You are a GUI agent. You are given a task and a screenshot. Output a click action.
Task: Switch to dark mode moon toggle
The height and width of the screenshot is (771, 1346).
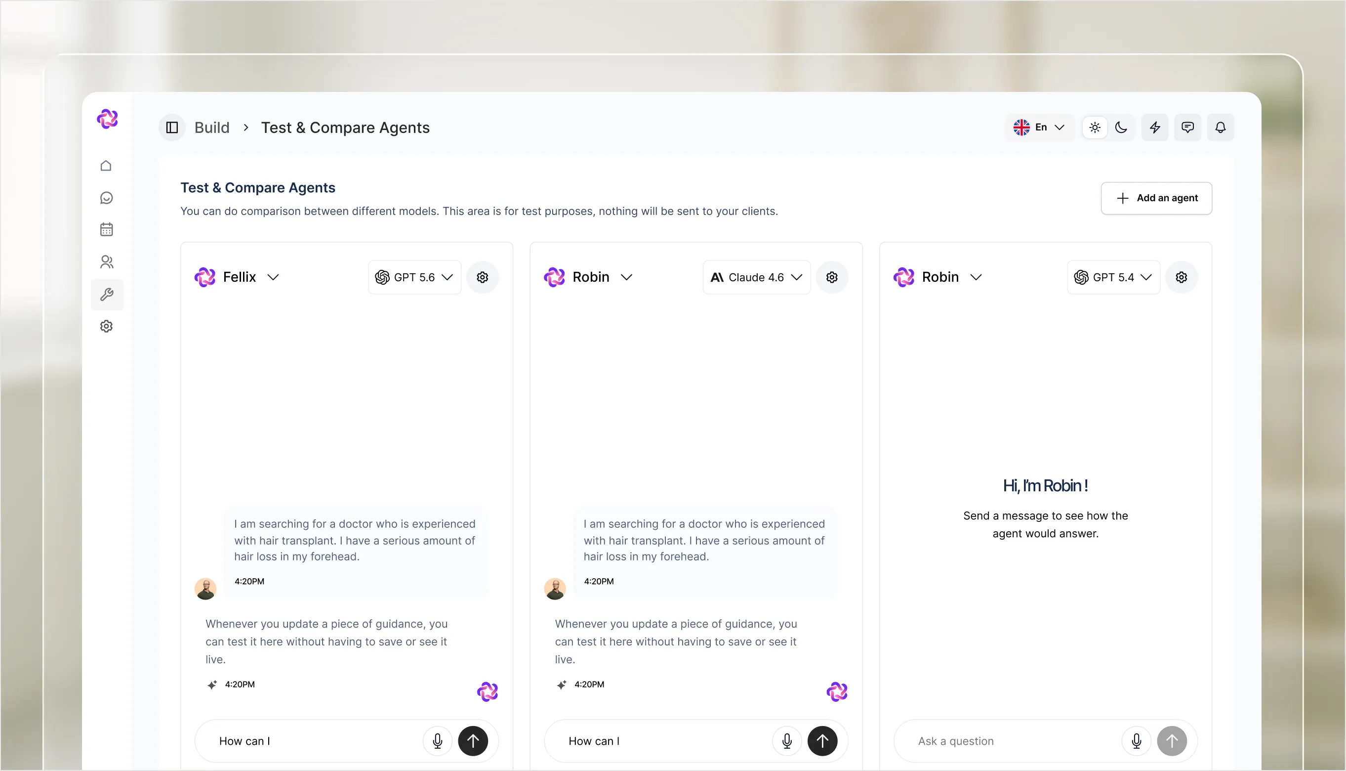pos(1121,128)
